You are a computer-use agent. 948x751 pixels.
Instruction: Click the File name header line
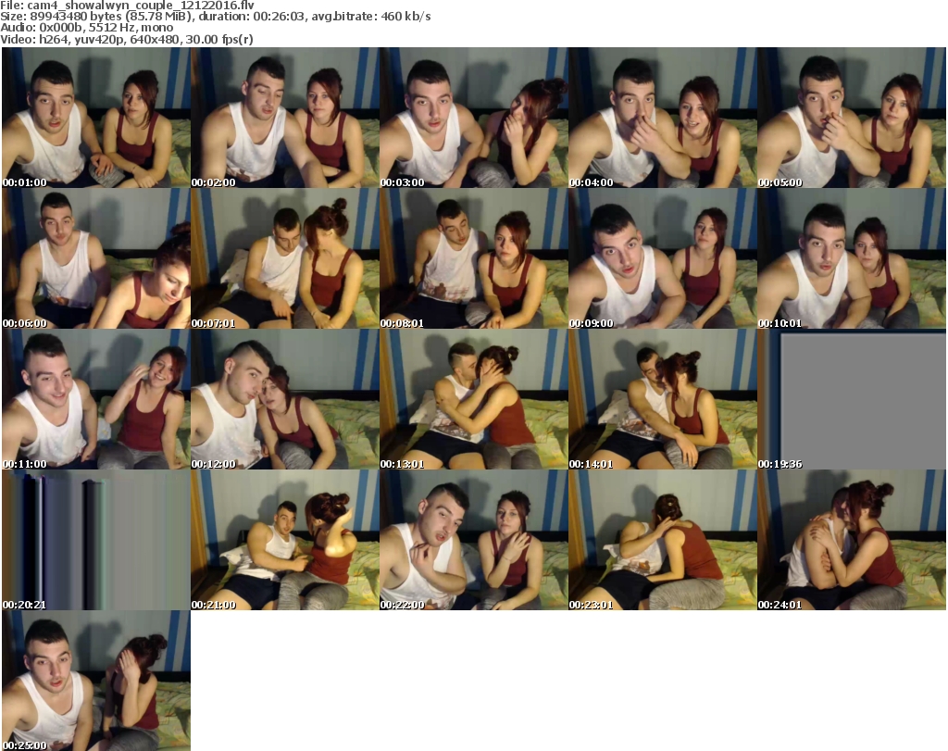pos(127,6)
